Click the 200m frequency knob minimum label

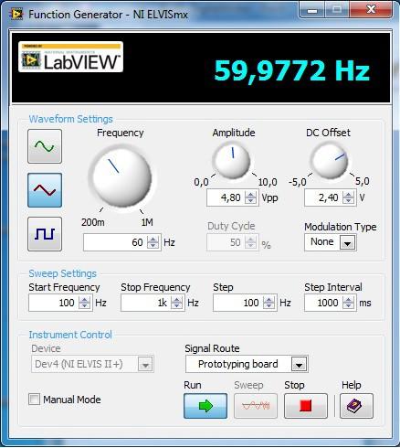(x=93, y=222)
